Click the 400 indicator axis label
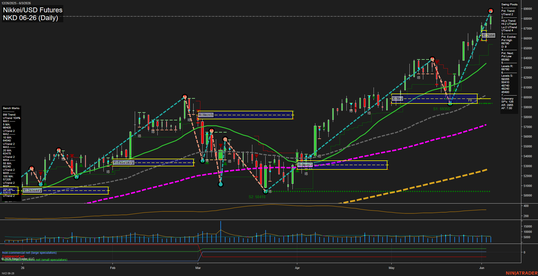Viewport: 538px width, 276px height. pyautogui.click(x=526, y=206)
